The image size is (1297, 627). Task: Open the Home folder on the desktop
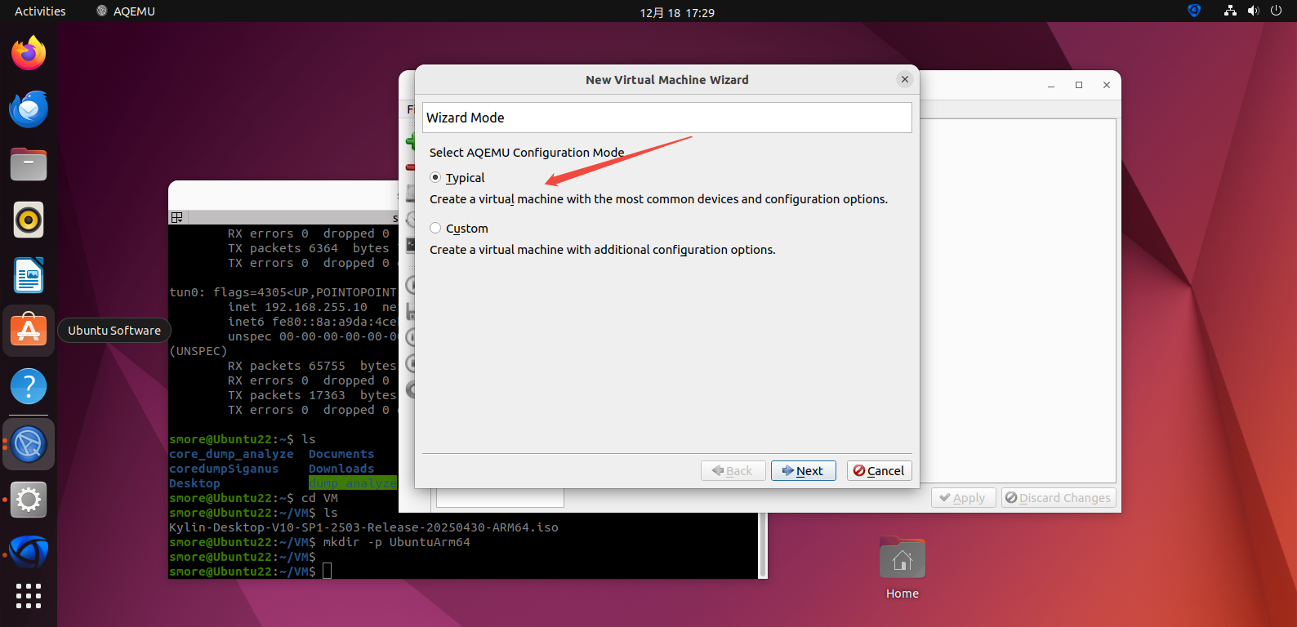[903, 569]
